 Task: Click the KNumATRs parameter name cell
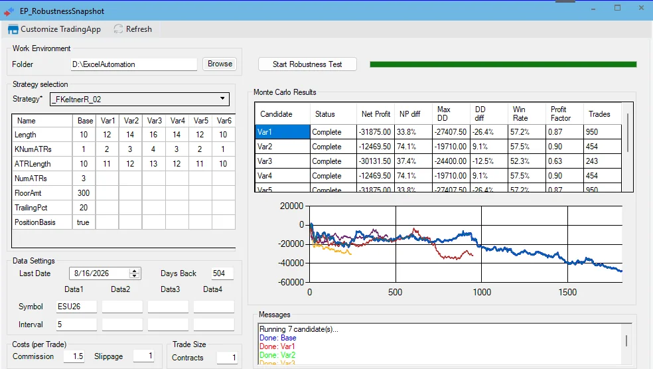pos(42,149)
